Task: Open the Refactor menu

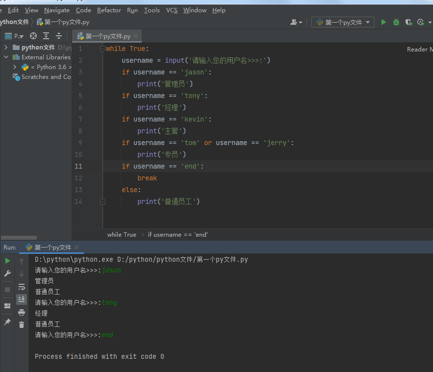Action: pyautogui.click(x=109, y=10)
